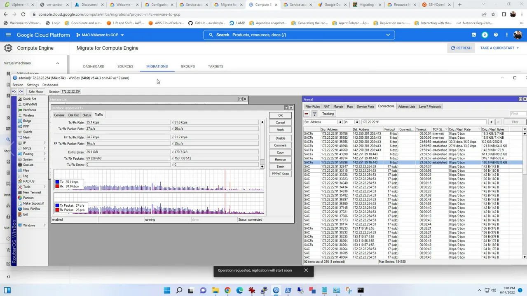
Task: Click PPPoE Scan button
Action: (x=280, y=174)
